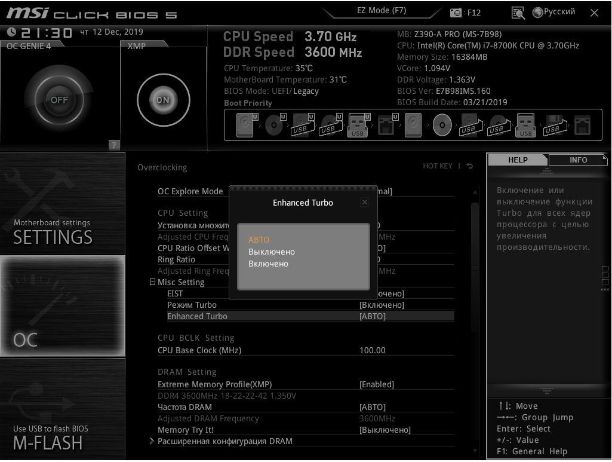Expand Расширенная конфигурация DRAM submenu
The height and width of the screenshot is (462, 612).
[224, 441]
